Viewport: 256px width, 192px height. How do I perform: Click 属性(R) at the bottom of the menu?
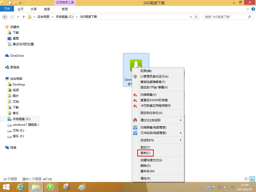[x=145, y=178]
